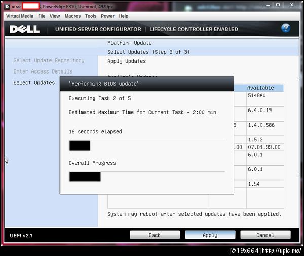Click the system may reboot notice text
The width and height of the screenshot is (304, 256).
194,214
